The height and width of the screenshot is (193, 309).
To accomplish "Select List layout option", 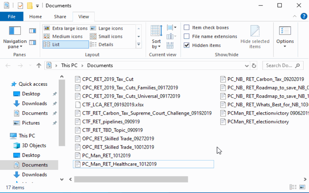I will click(66, 44).
